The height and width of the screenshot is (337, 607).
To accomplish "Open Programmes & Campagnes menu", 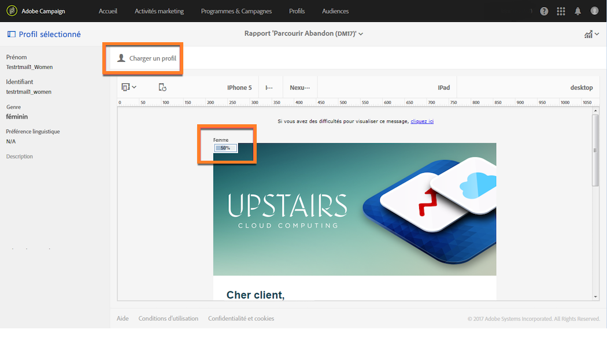I will 236,11.
